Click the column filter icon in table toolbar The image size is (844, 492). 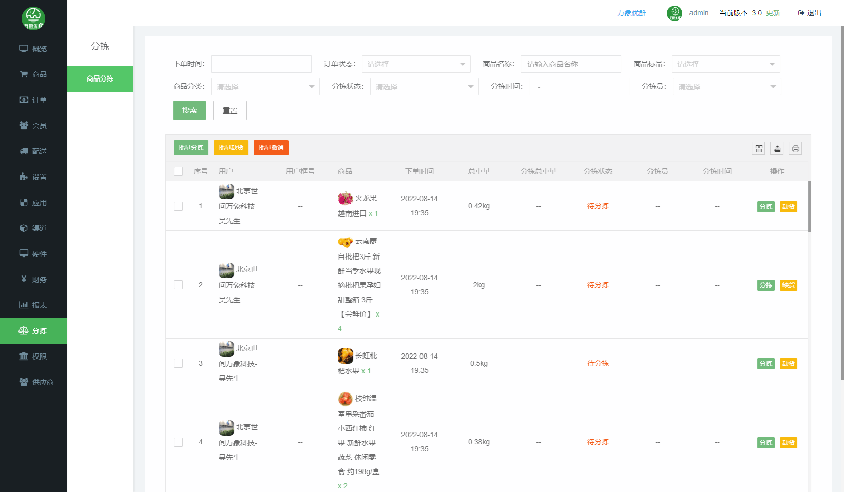pyautogui.click(x=759, y=148)
